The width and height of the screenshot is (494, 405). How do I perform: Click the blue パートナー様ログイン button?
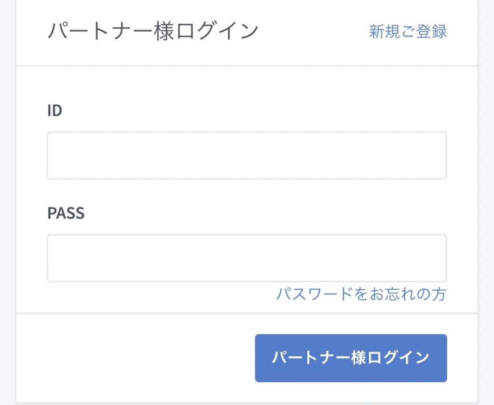351,358
